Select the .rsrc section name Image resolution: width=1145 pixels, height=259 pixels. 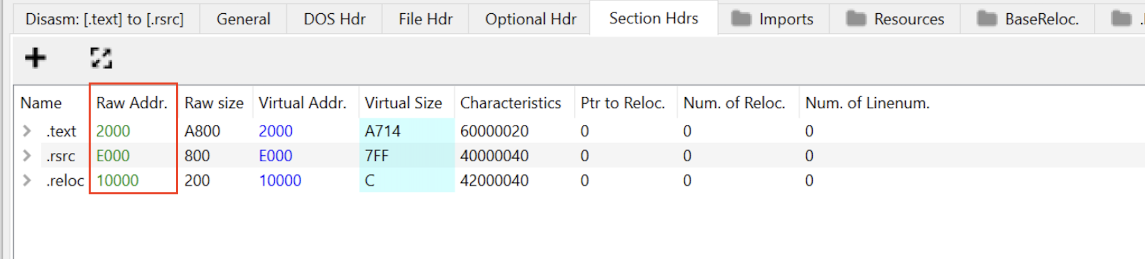point(61,156)
